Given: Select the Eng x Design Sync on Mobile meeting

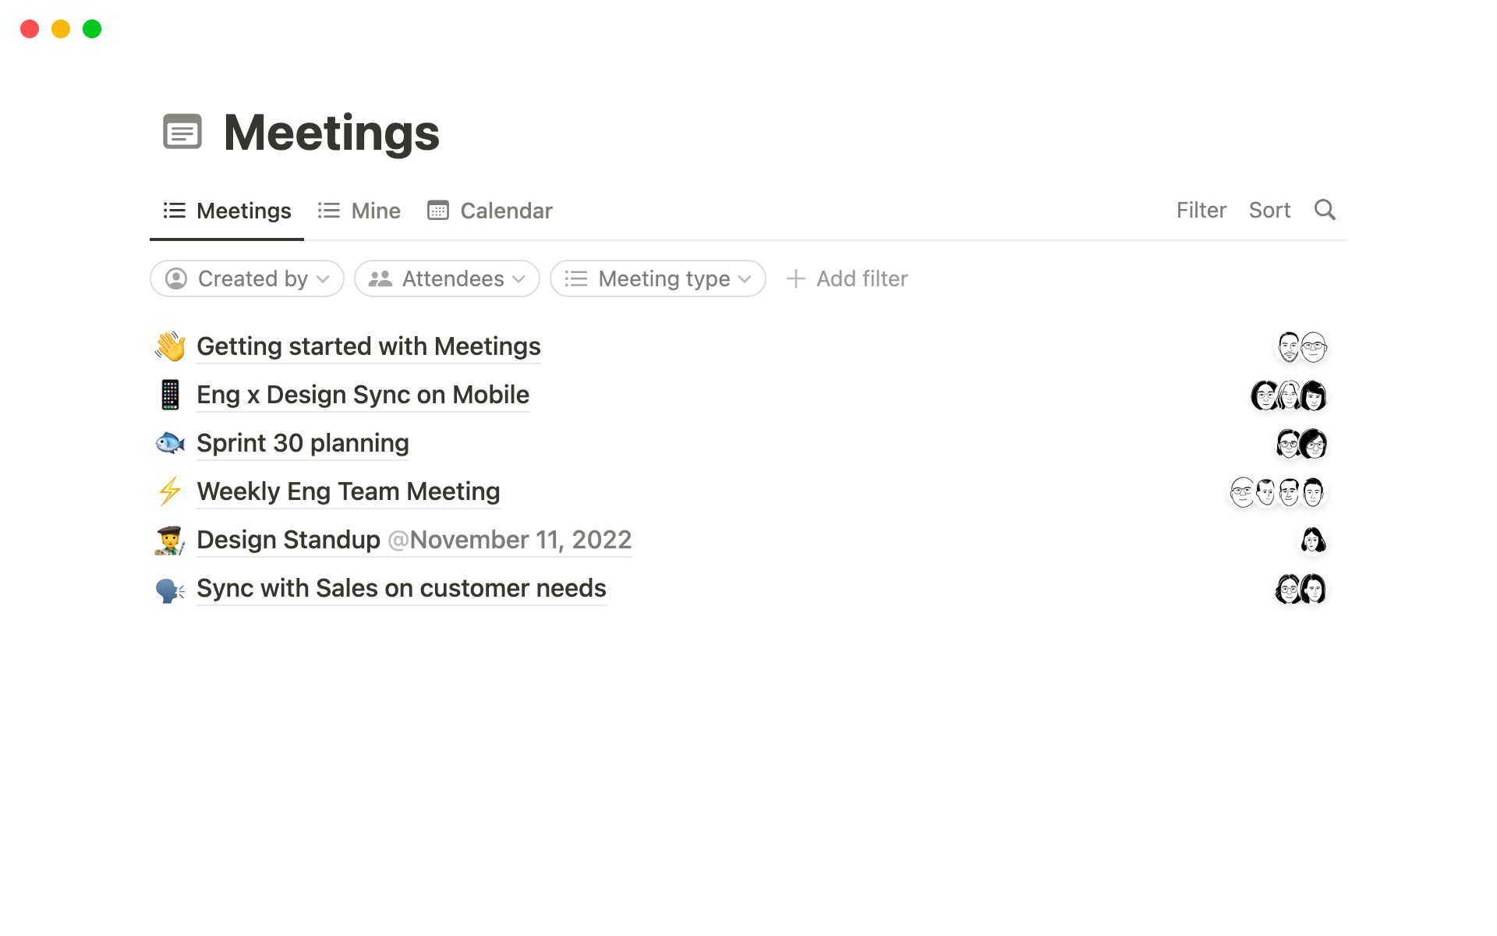Looking at the screenshot, I should pyautogui.click(x=362, y=394).
